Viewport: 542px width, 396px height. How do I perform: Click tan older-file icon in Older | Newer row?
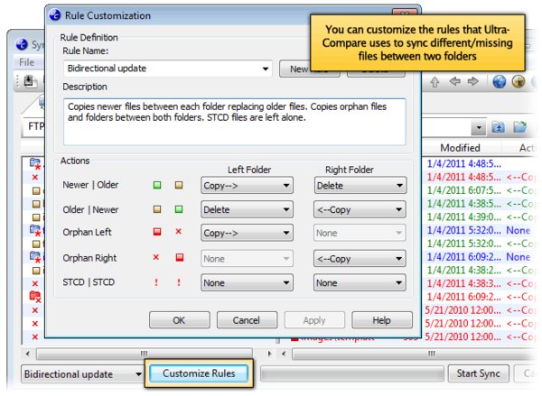pos(157,209)
